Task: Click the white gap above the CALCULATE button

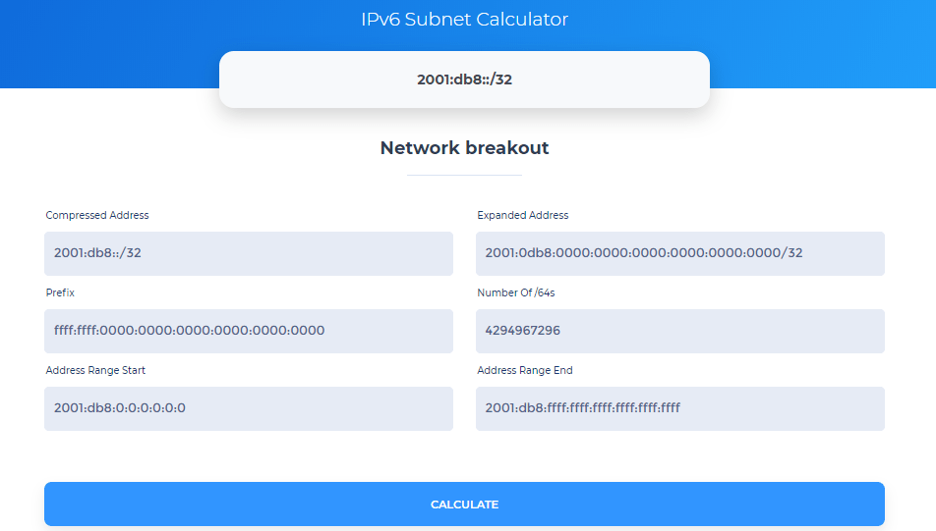Action: 464,456
